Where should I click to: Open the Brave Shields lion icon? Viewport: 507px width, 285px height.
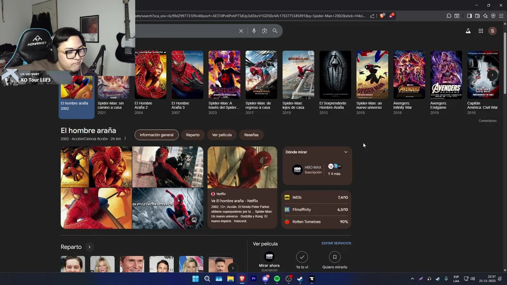coord(382,16)
